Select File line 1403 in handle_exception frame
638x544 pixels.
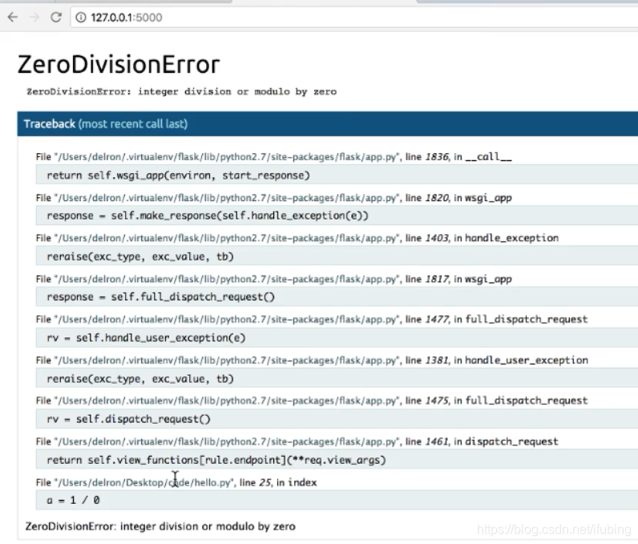tap(297, 238)
